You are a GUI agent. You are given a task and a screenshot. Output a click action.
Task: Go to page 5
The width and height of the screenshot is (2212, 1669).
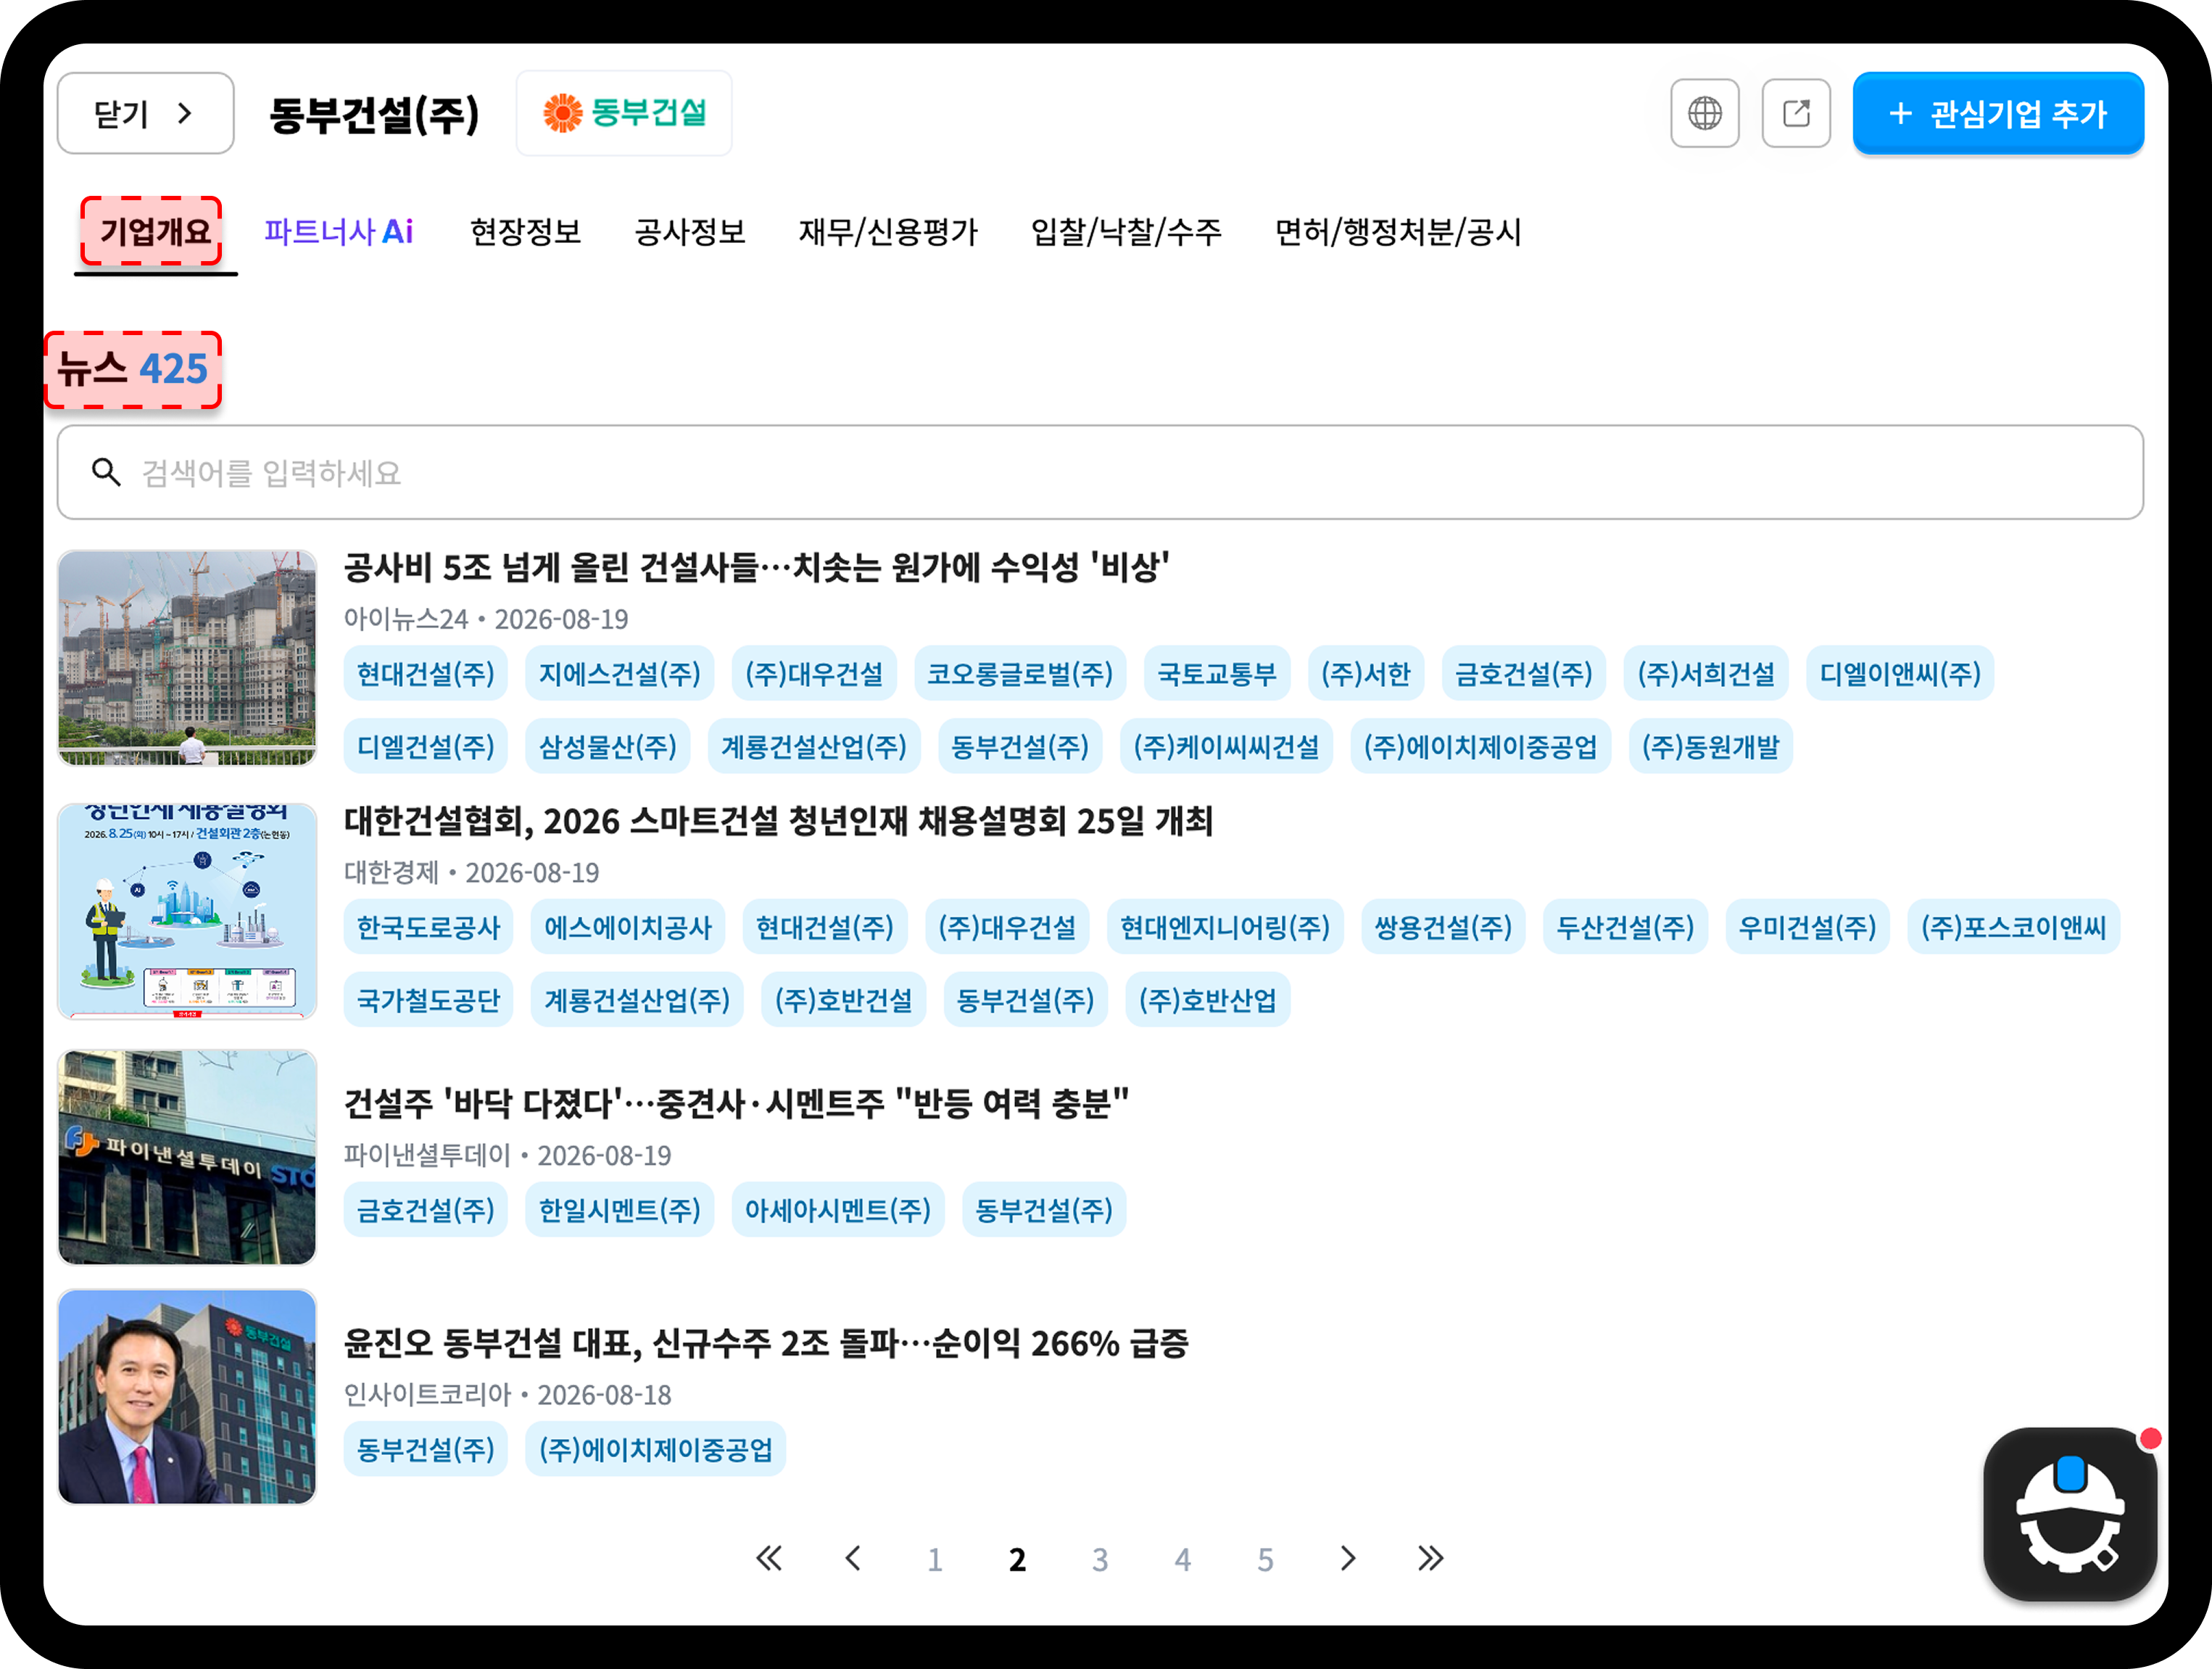pyautogui.click(x=1265, y=1559)
